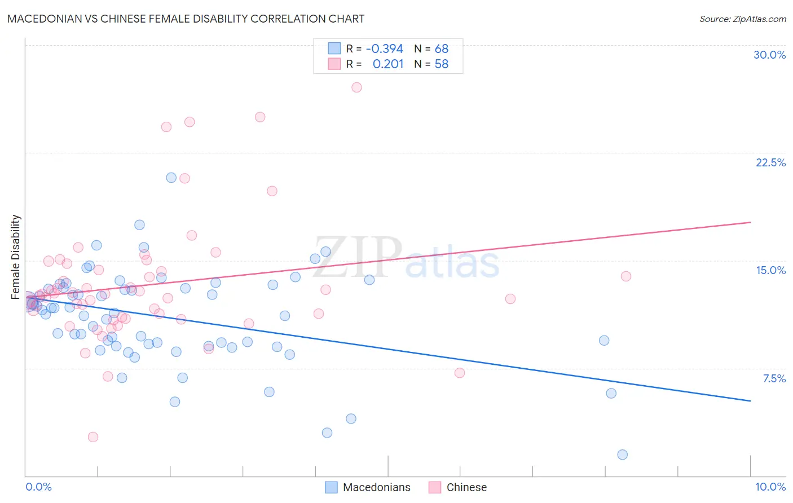Click the chart title text
The width and height of the screenshot is (793, 503).
[186, 19]
